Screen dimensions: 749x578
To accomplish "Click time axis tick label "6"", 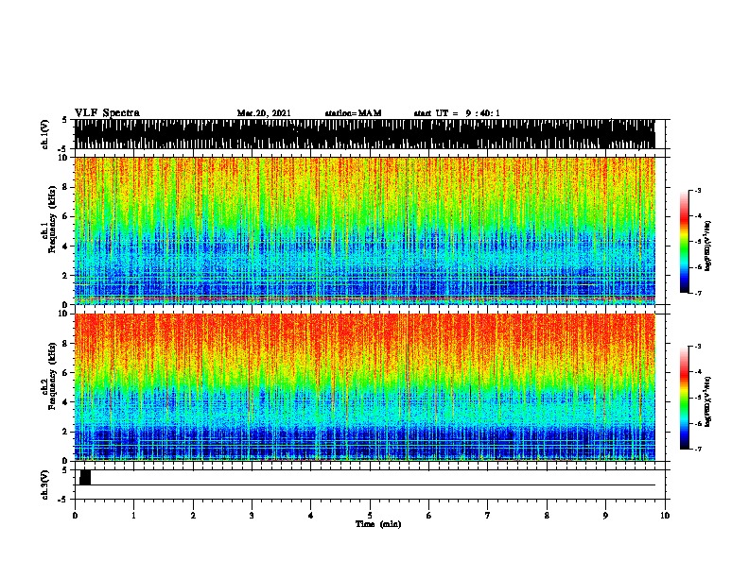I will pos(429,516).
